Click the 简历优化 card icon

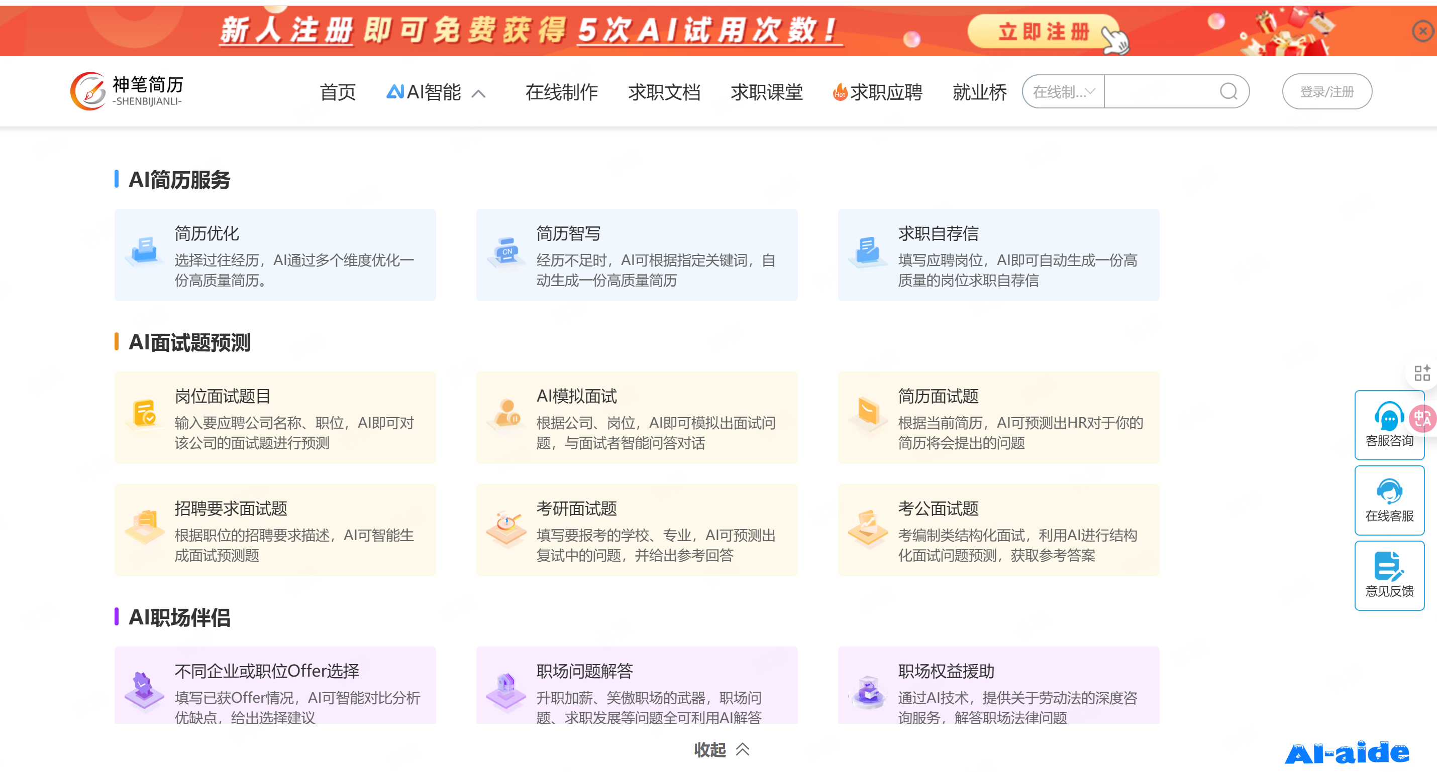click(144, 253)
